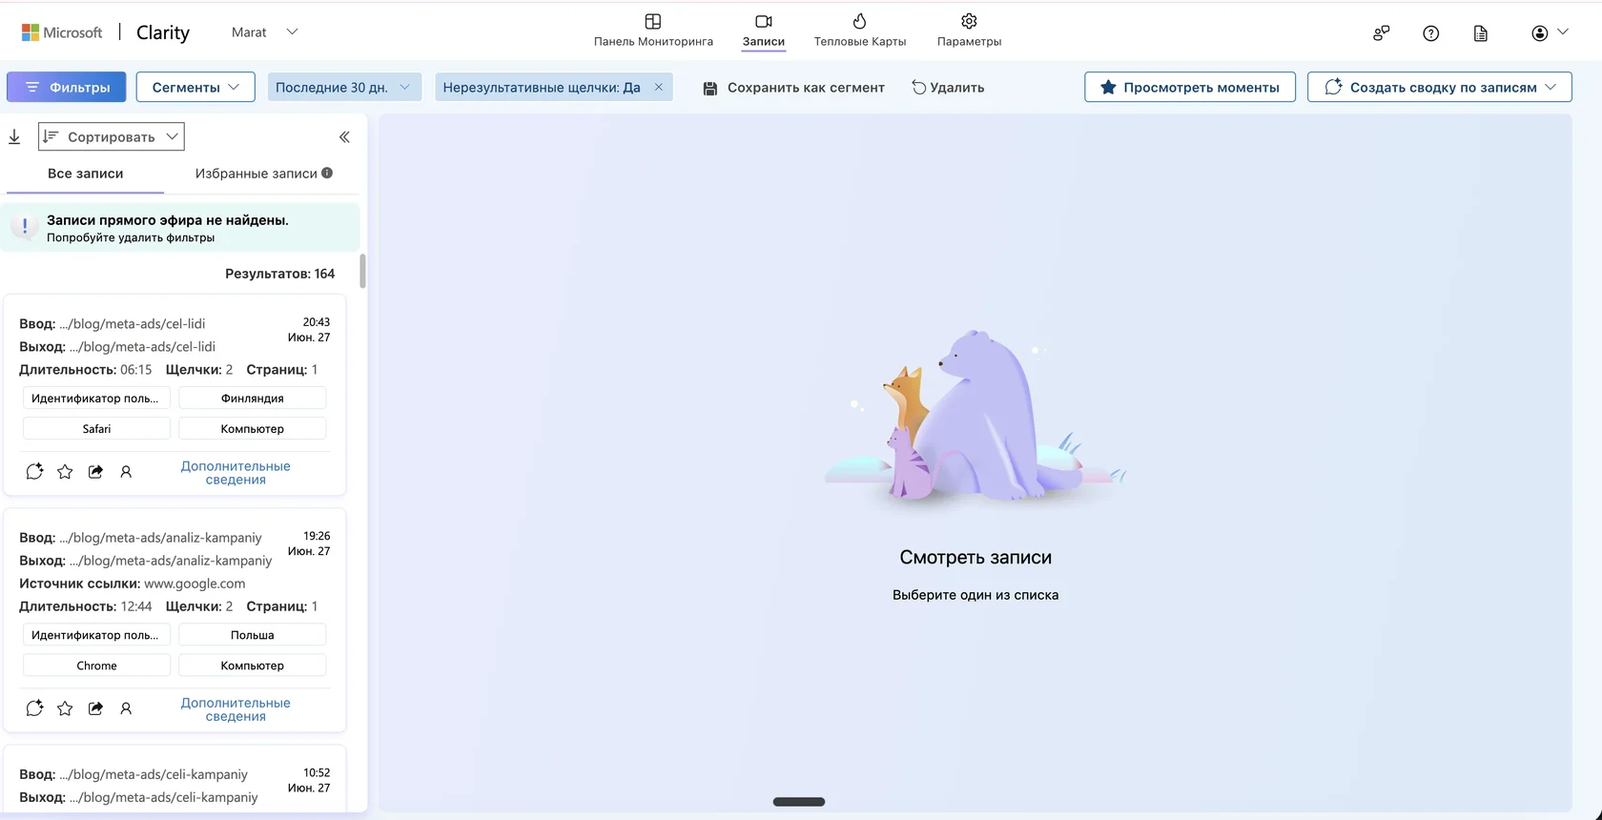Open the team sharing icon in the header

[1381, 33]
